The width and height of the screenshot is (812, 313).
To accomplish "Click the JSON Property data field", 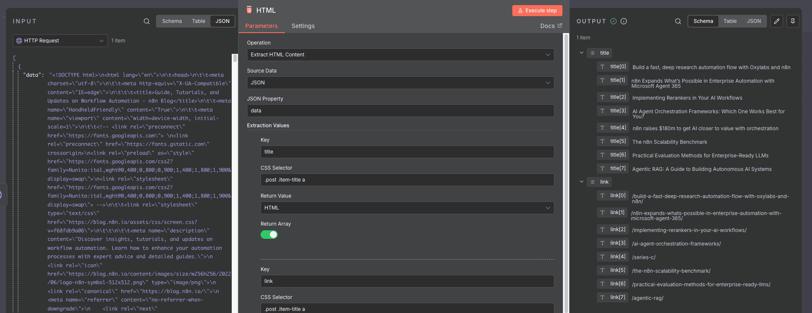I will coord(400,111).
